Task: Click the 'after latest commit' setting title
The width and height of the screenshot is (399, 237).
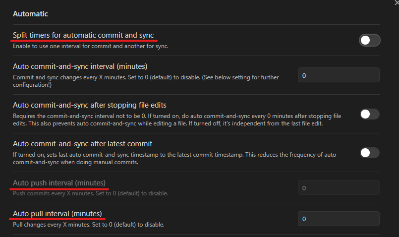Action: point(82,144)
